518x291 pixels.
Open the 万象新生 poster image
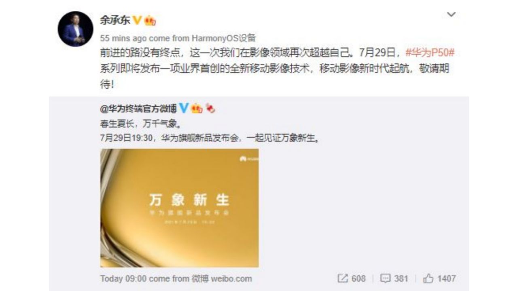(x=179, y=208)
